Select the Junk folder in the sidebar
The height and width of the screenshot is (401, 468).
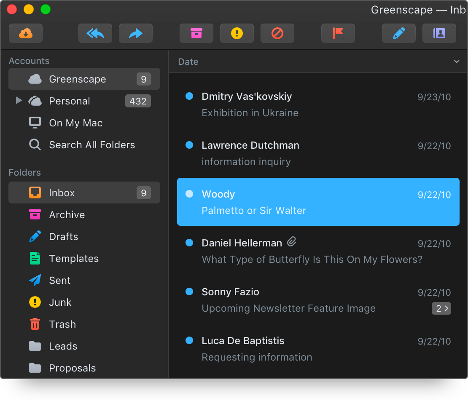(59, 302)
